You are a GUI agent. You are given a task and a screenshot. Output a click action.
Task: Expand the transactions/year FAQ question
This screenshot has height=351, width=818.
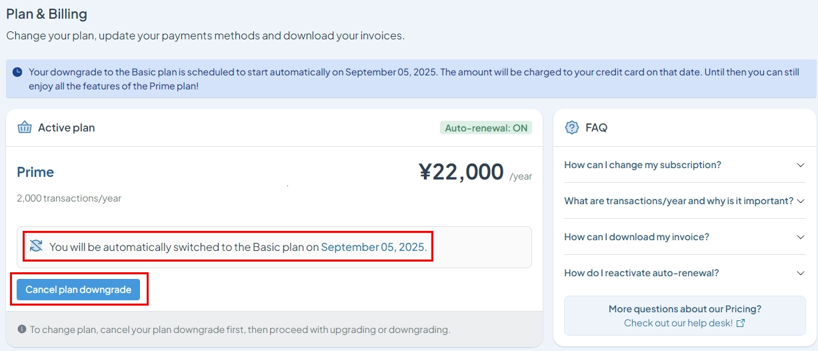pos(685,201)
